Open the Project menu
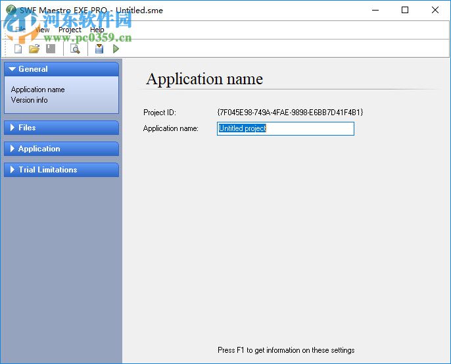451x364 pixels. 70,30
